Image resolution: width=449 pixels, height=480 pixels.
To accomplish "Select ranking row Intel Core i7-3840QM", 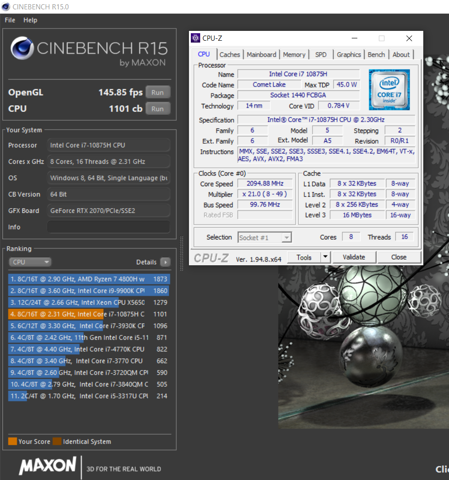I will [89, 384].
